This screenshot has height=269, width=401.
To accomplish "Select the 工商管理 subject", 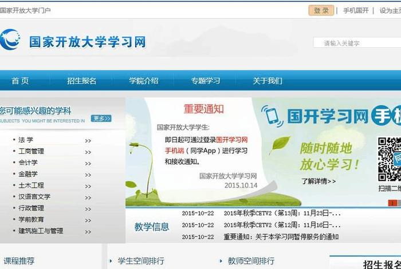I will (x=31, y=151).
